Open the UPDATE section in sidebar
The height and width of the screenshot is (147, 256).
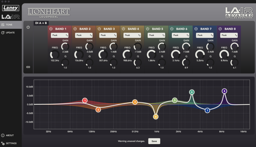pos(11,33)
